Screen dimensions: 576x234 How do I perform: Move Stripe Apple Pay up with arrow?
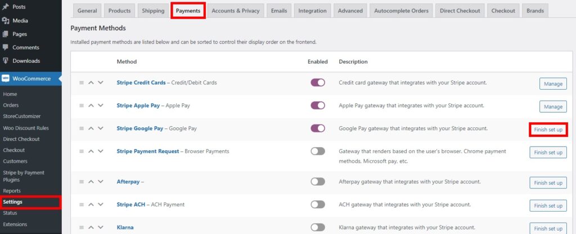pos(91,105)
